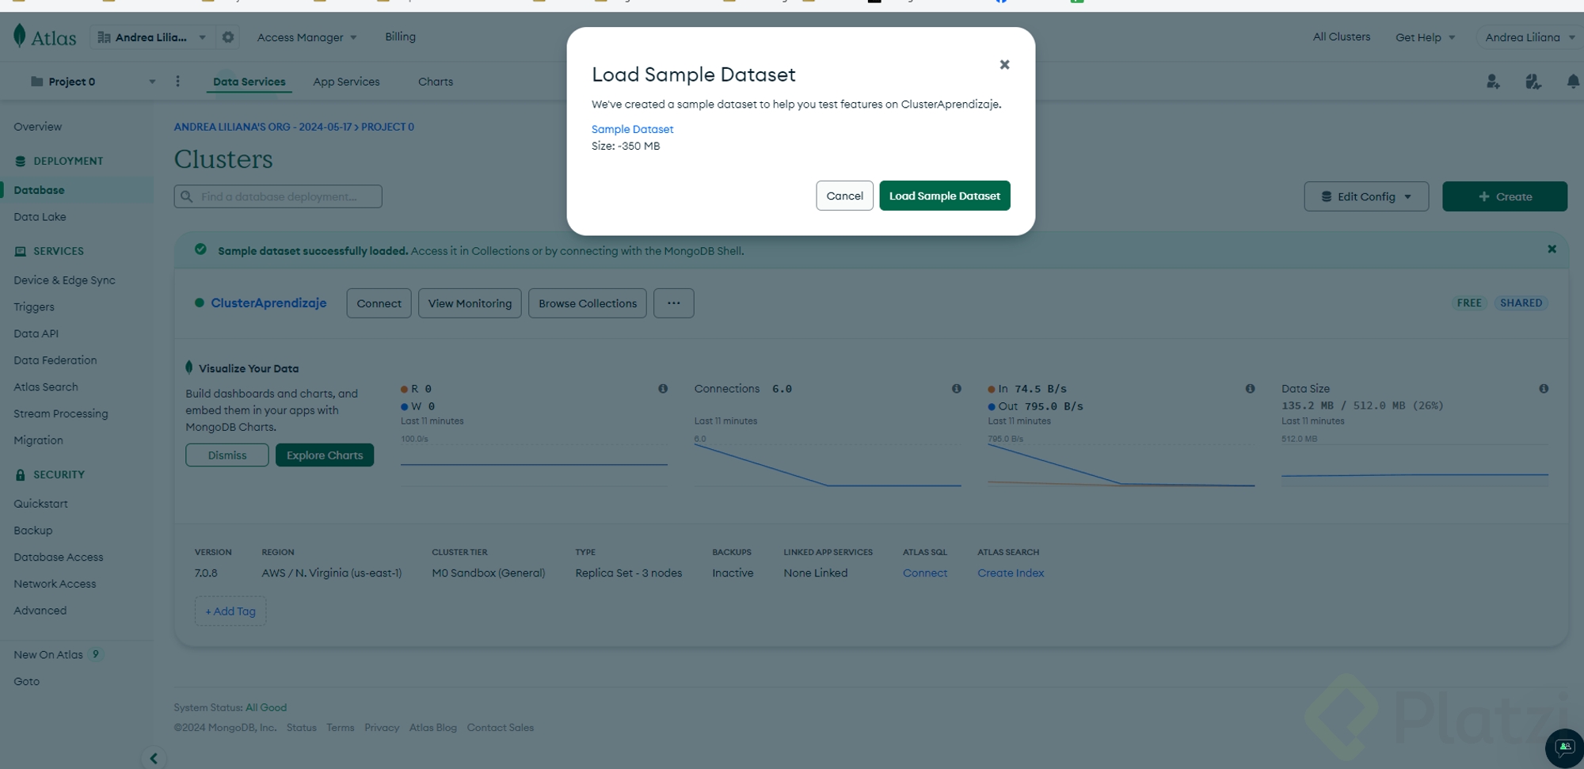Viewport: 1584px width, 769px height.
Task: Expand the Project 0 selector dropdown
Action: click(152, 82)
